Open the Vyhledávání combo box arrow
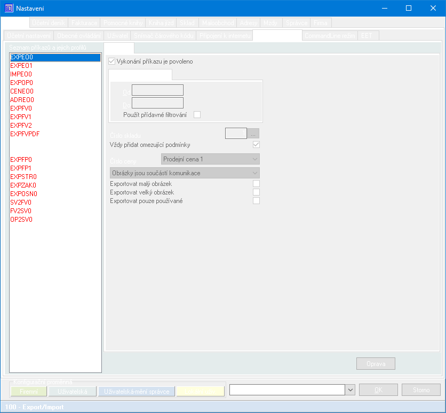This screenshot has height=413, width=446. [x=350, y=390]
